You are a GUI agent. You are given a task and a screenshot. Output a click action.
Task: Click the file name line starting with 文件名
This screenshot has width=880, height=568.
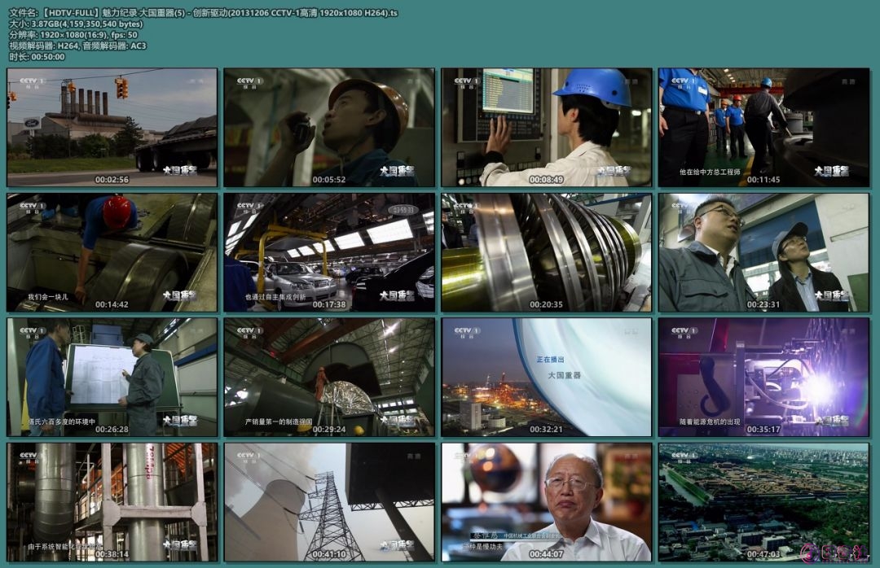point(203,13)
